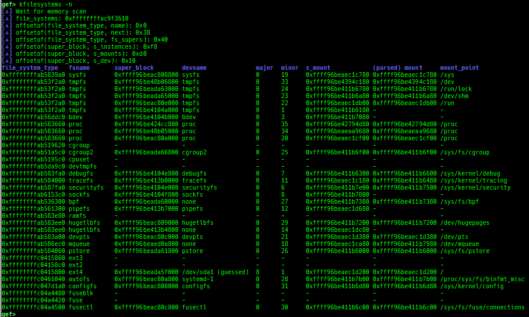
Task: Click the 's_mount' column header
Action: pos(318,68)
